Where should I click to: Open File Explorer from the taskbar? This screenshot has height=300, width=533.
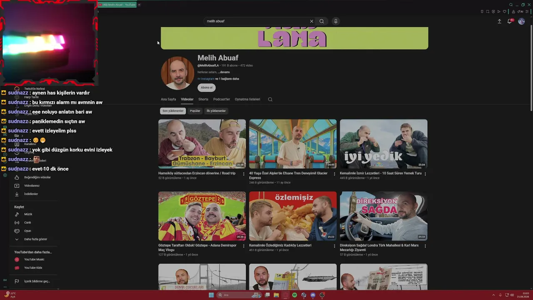pyautogui.click(x=276, y=295)
